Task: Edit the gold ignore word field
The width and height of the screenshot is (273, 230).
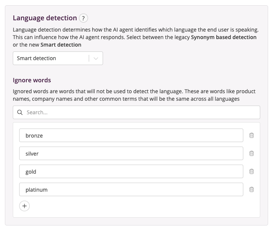Action: click(x=131, y=171)
